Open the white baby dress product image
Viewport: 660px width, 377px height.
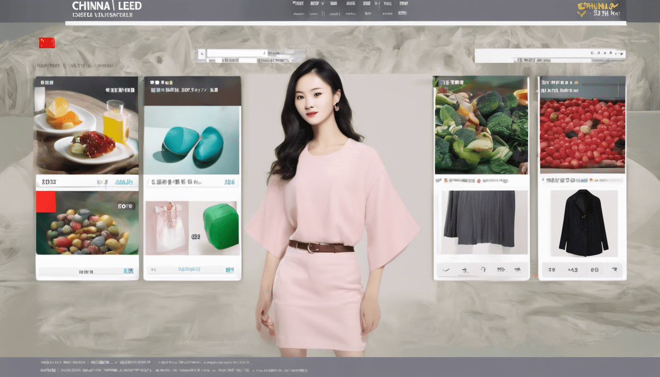coord(167,227)
